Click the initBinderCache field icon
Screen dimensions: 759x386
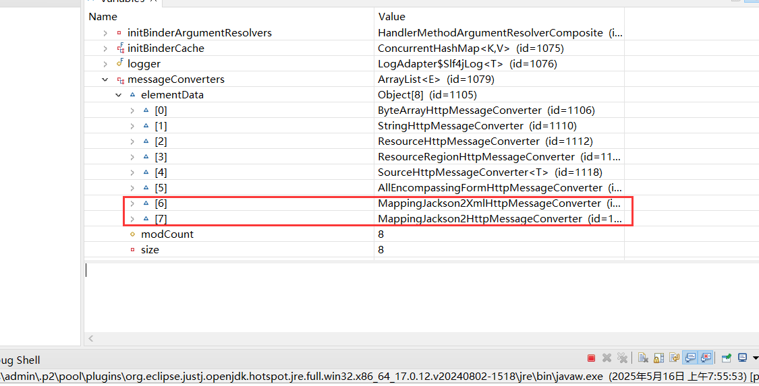(x=121, y=49)
